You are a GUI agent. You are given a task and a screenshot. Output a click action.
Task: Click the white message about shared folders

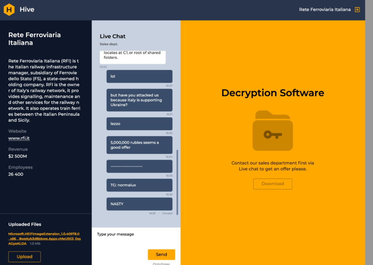133,57
